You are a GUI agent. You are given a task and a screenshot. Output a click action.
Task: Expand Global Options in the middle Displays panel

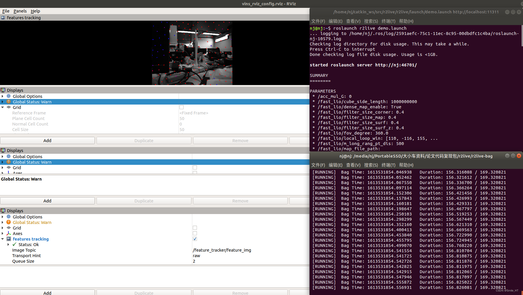click(3, 156)
